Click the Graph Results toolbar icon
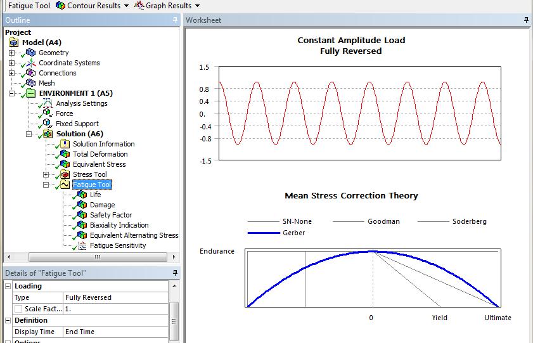 (x=139, y=6)
